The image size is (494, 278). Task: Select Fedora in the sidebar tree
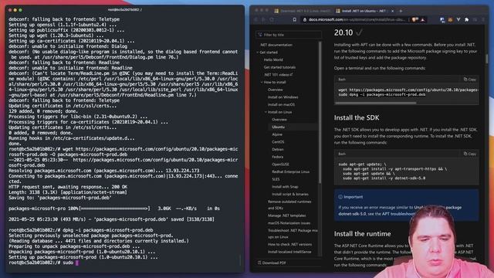(x=277, y=157)
